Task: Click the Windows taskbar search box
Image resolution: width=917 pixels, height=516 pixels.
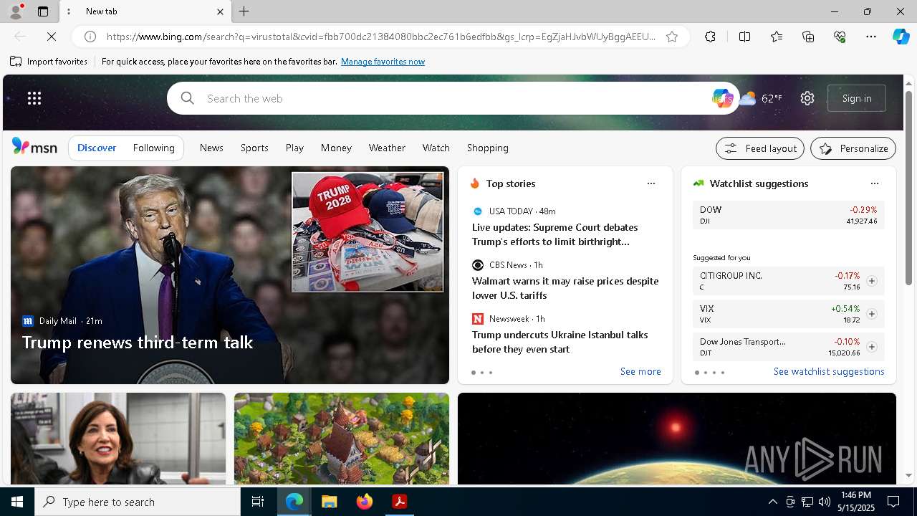Action: [138, 502]
